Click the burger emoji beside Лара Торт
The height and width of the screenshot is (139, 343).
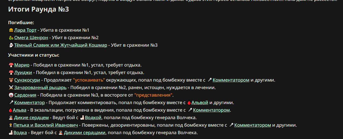click(x=11, y=30)
